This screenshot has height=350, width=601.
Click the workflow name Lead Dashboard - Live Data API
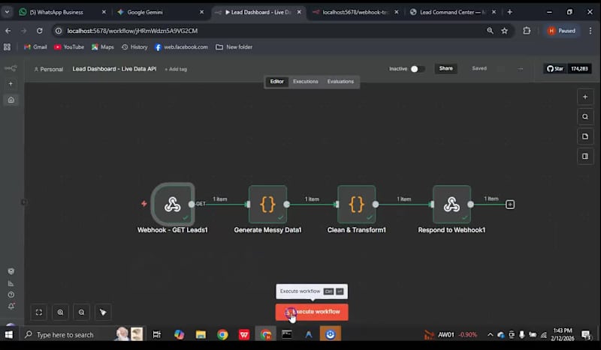(x=115, y=69)
